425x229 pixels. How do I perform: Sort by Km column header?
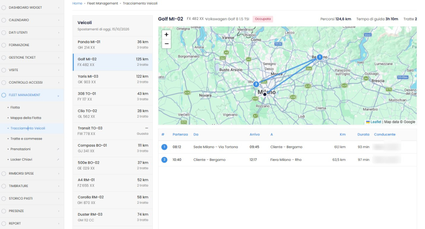pos(342,135)
